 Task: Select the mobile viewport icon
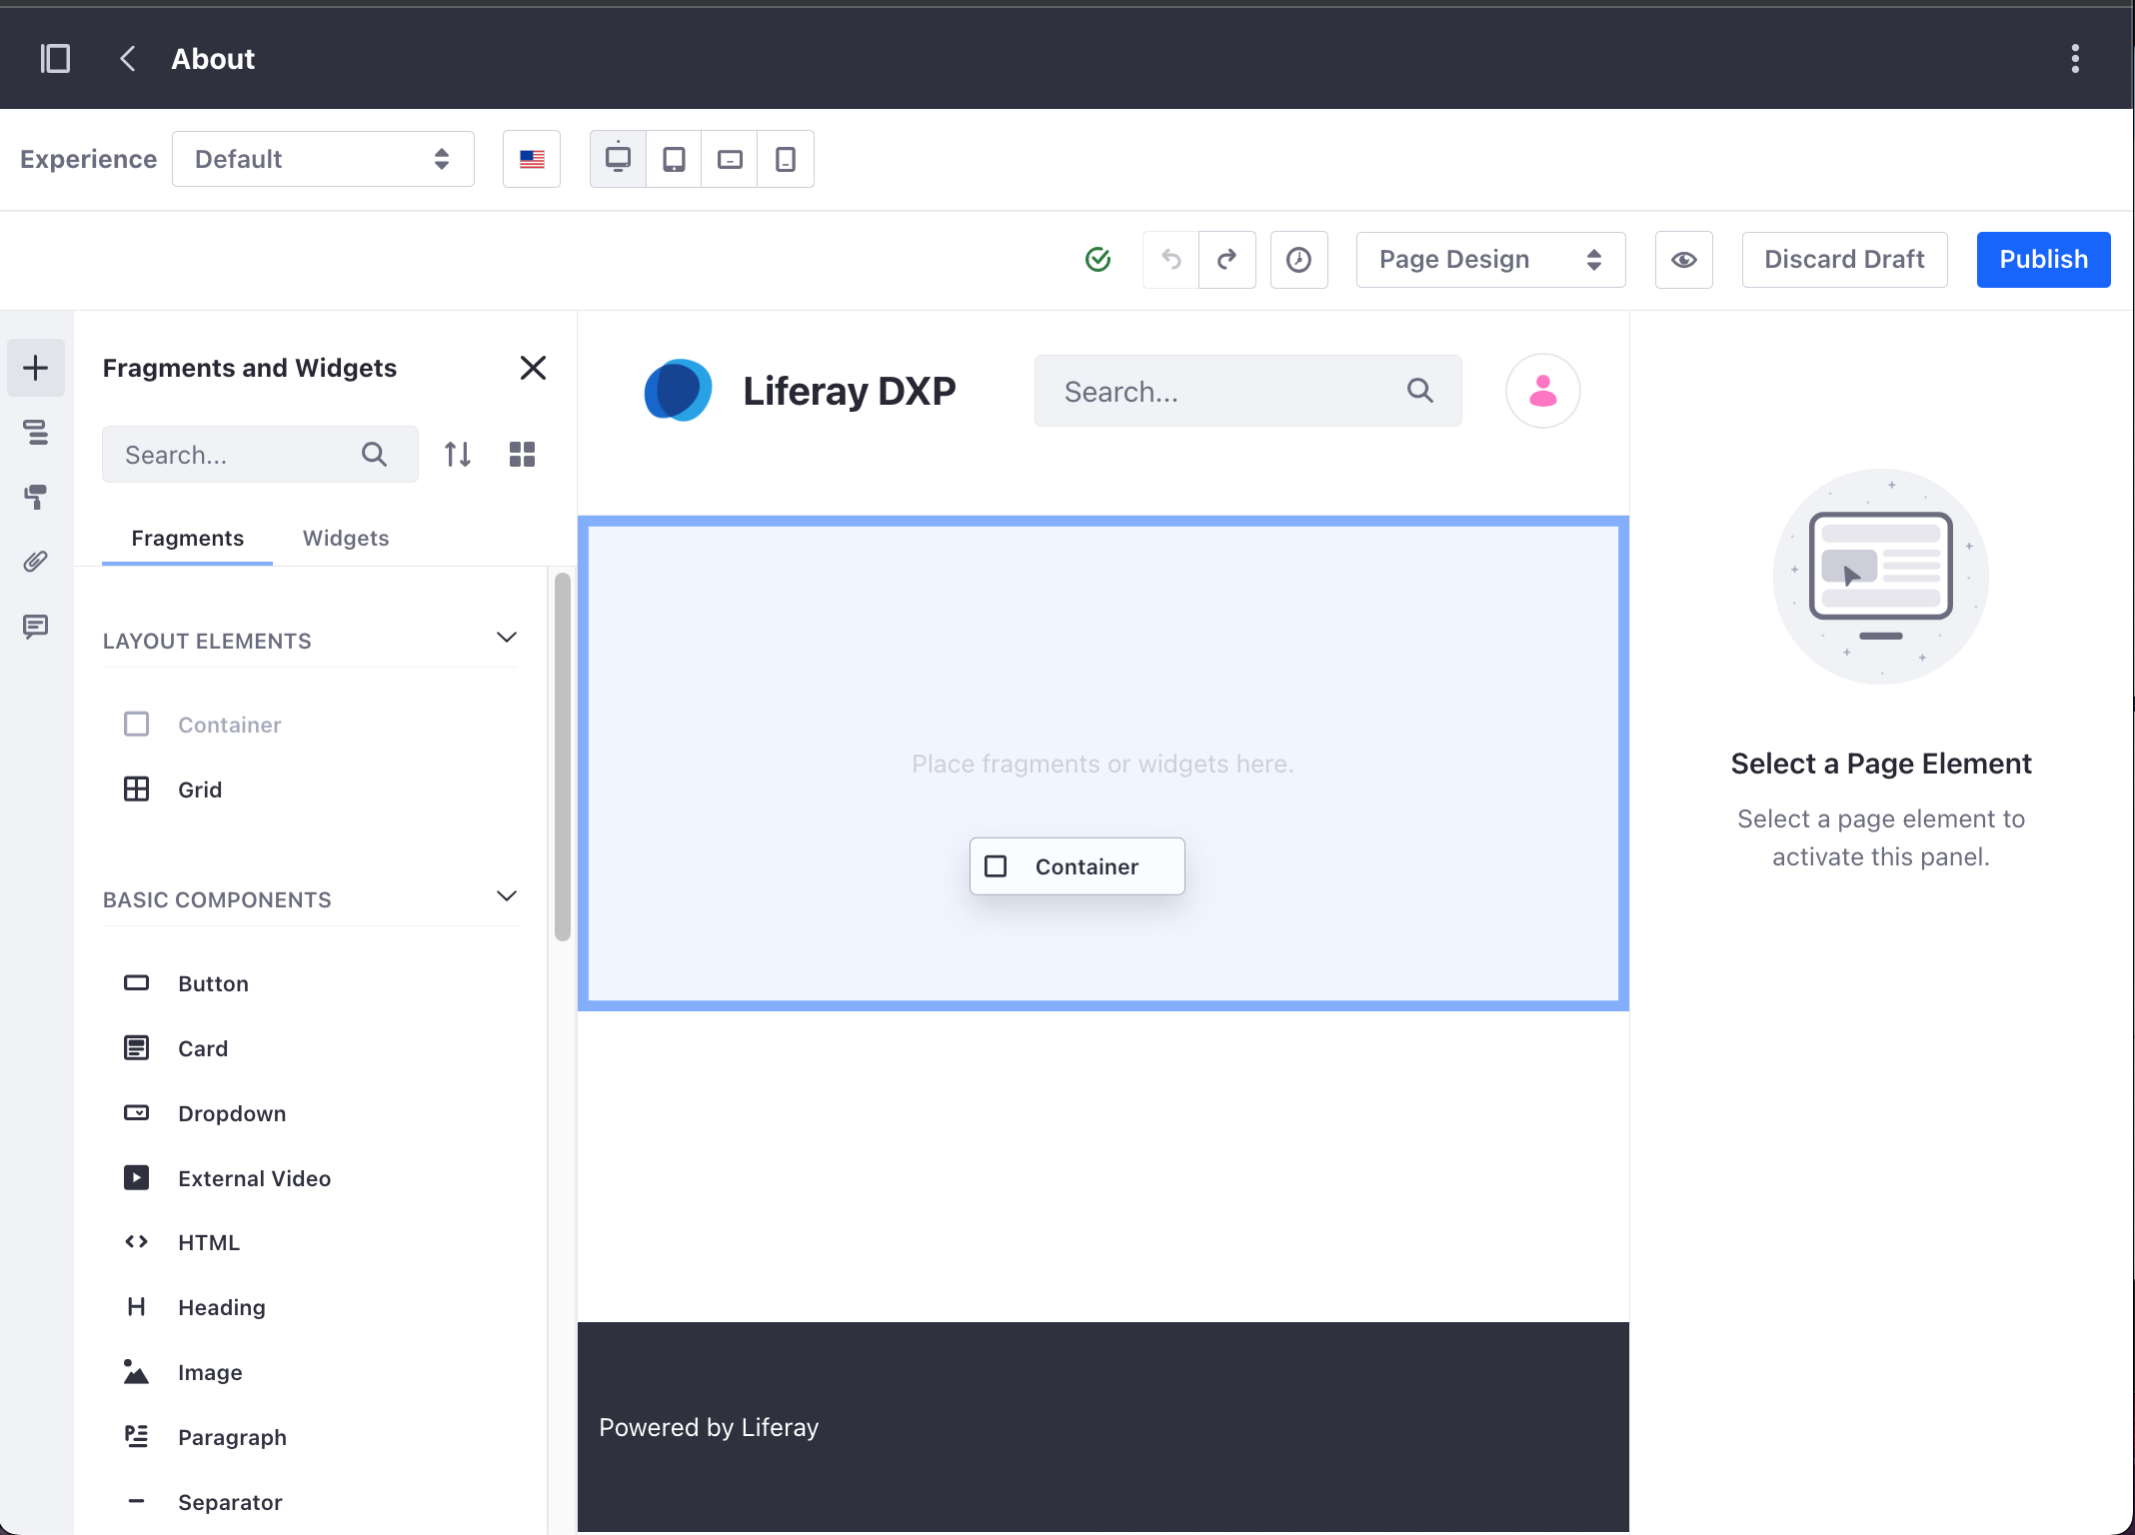786,159
